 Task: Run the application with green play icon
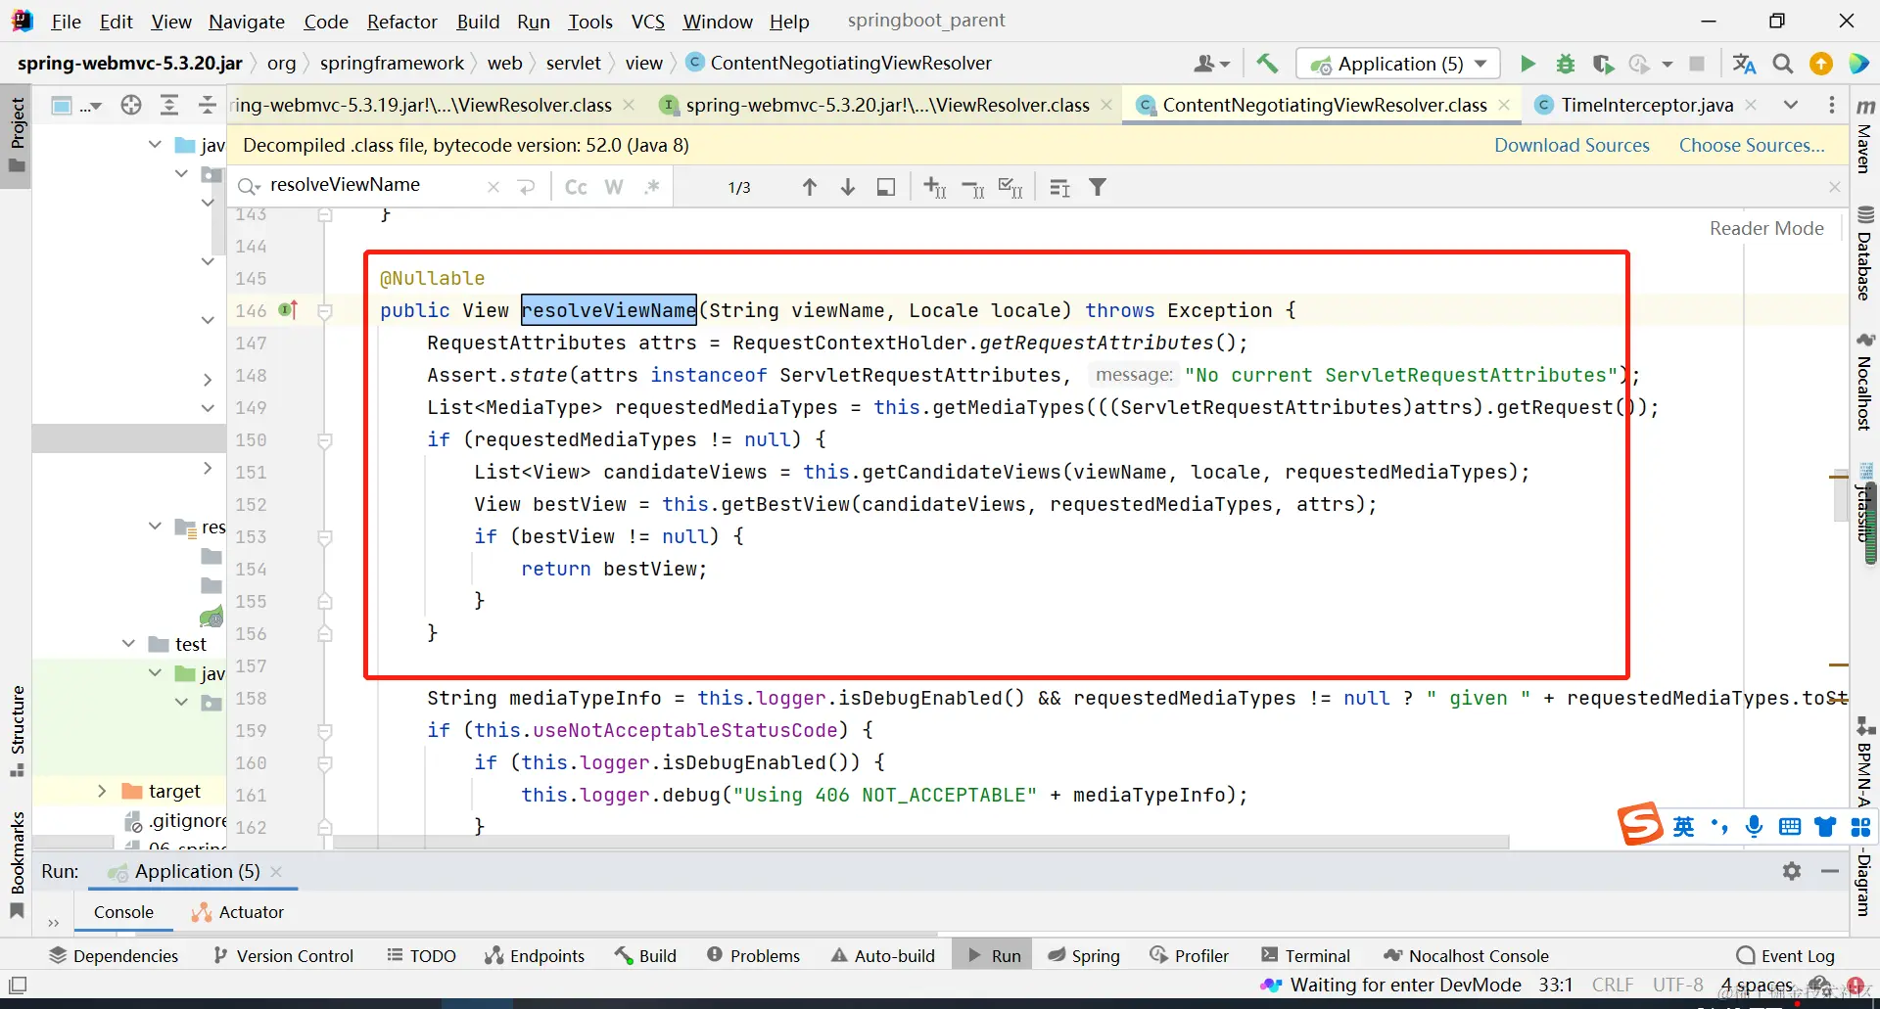(x=1527, y=65)
